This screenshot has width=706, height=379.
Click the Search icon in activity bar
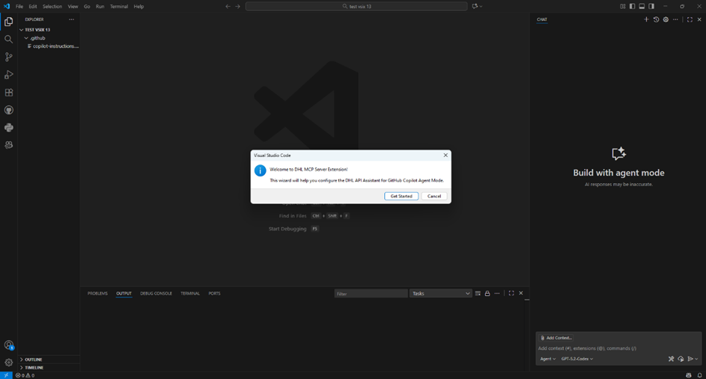pos(9,39)
